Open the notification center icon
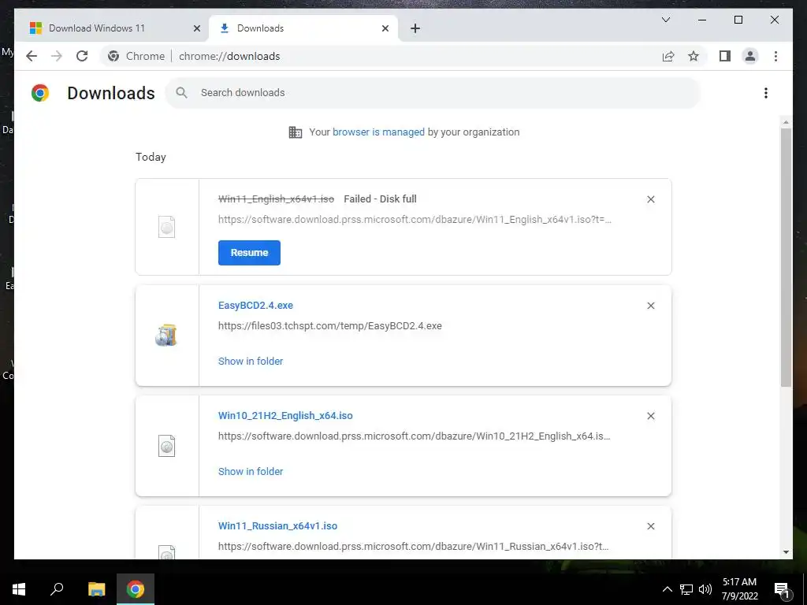 click(x=783, y=589)
